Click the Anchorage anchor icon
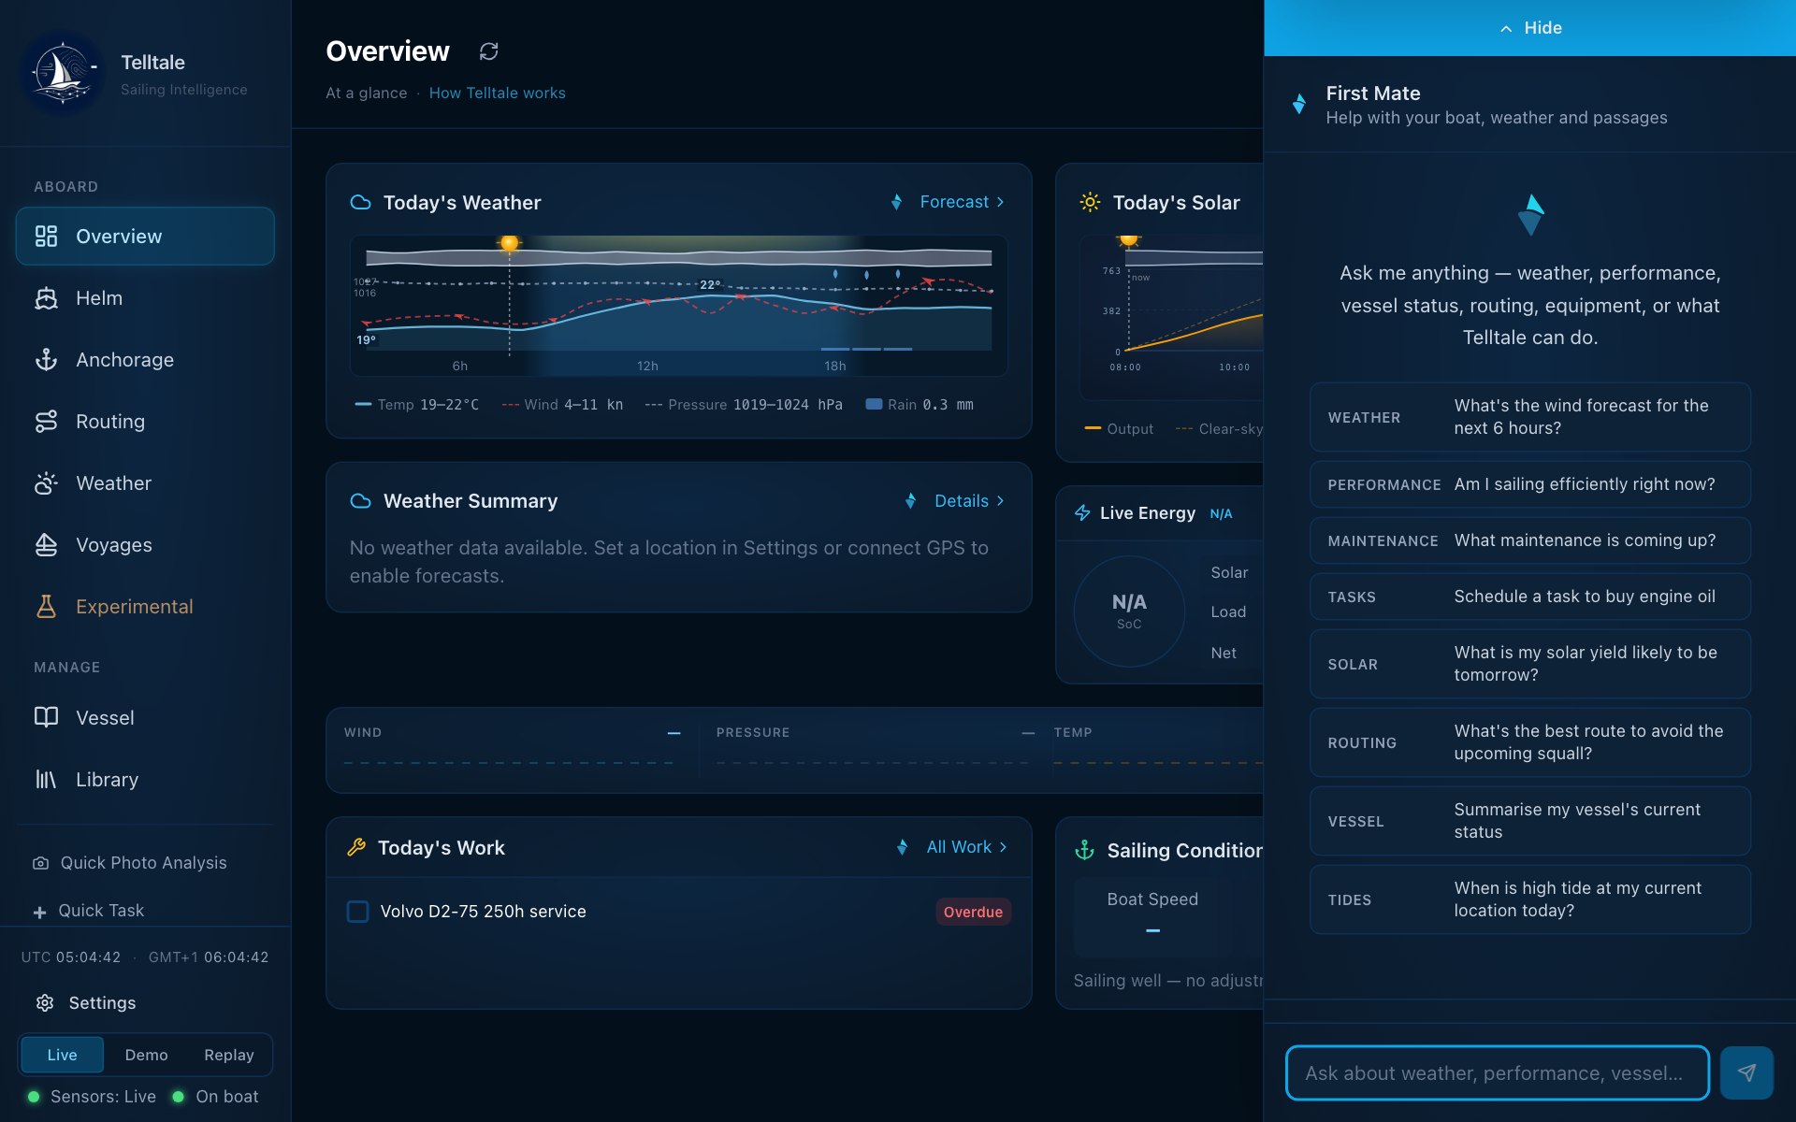The image size is (1796, 1122). click(46, 360)
